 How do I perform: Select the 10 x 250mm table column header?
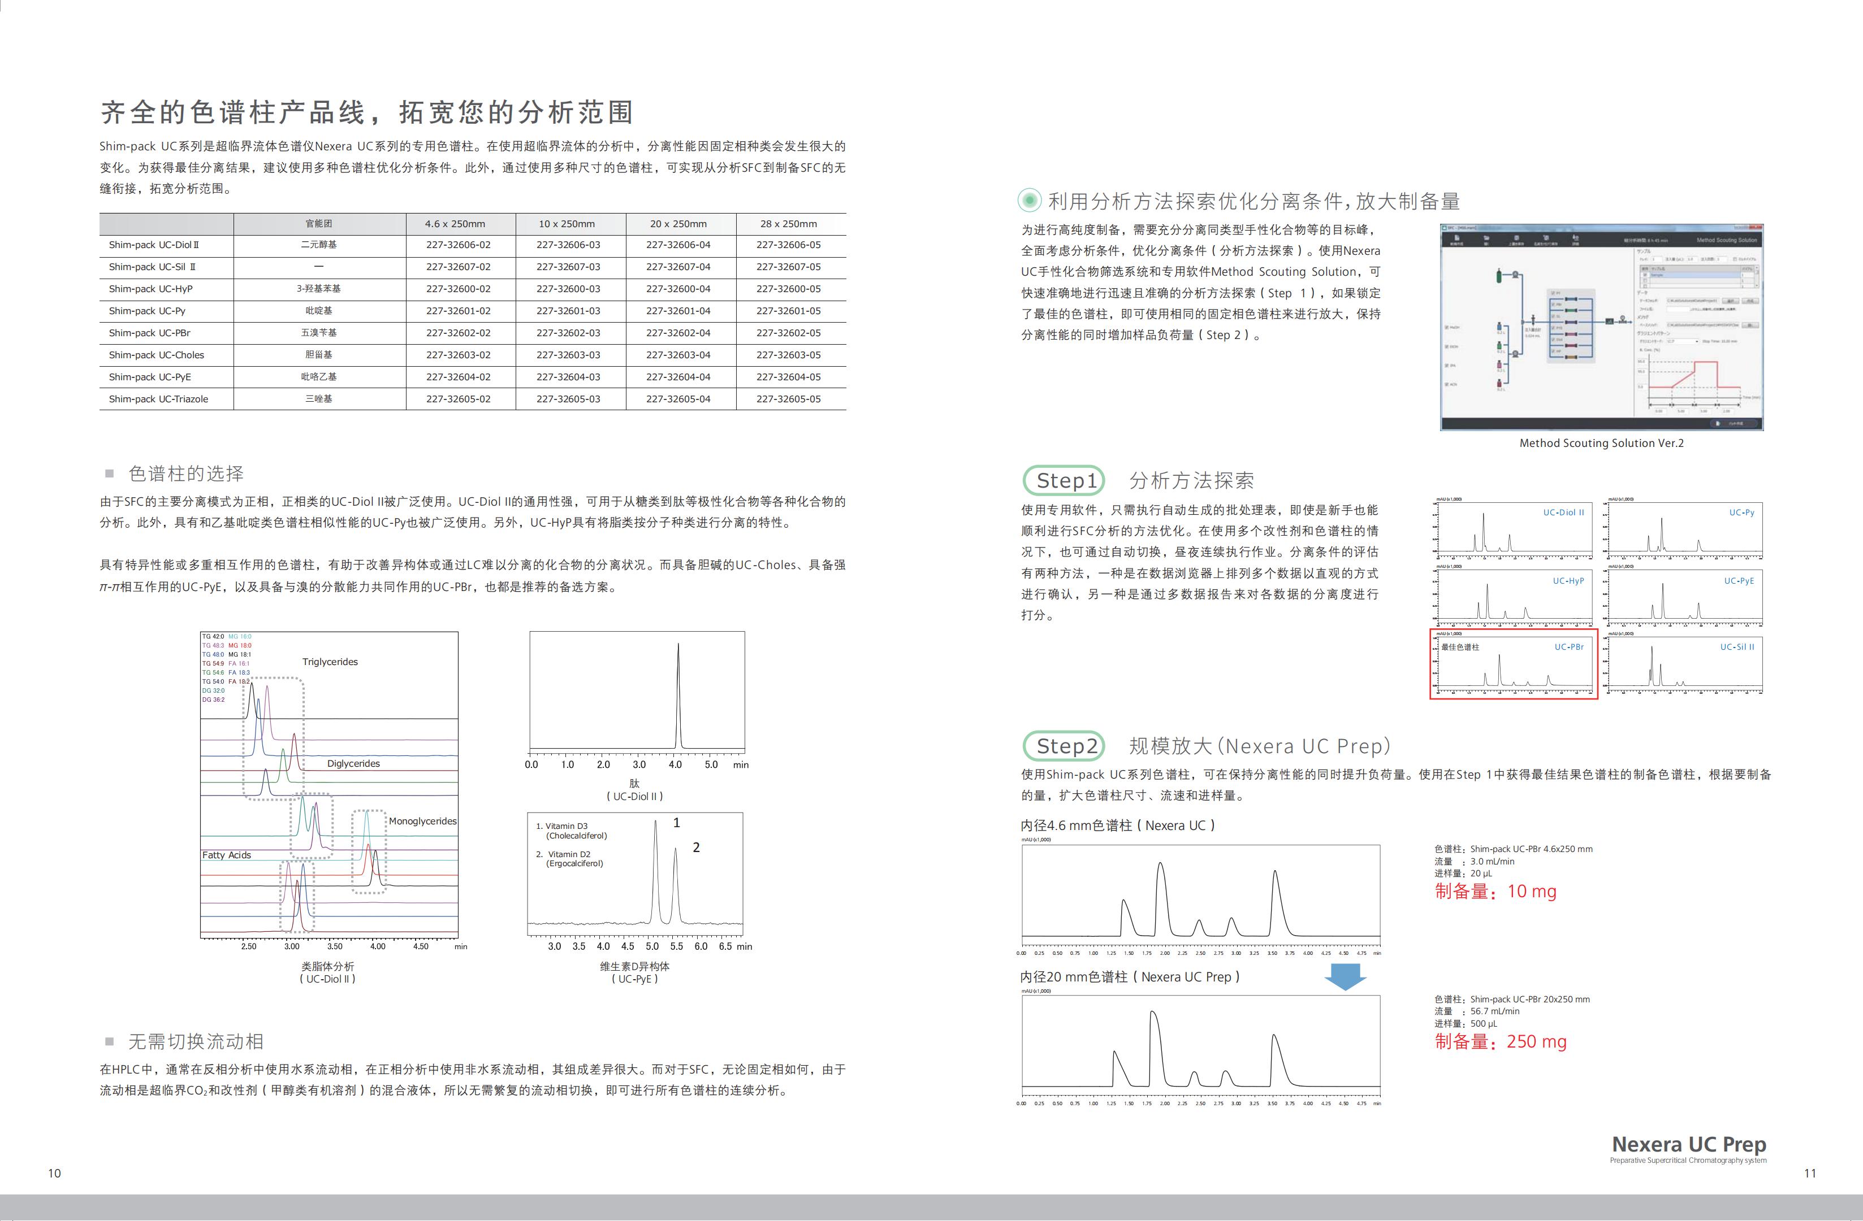(x=567, y=224)
